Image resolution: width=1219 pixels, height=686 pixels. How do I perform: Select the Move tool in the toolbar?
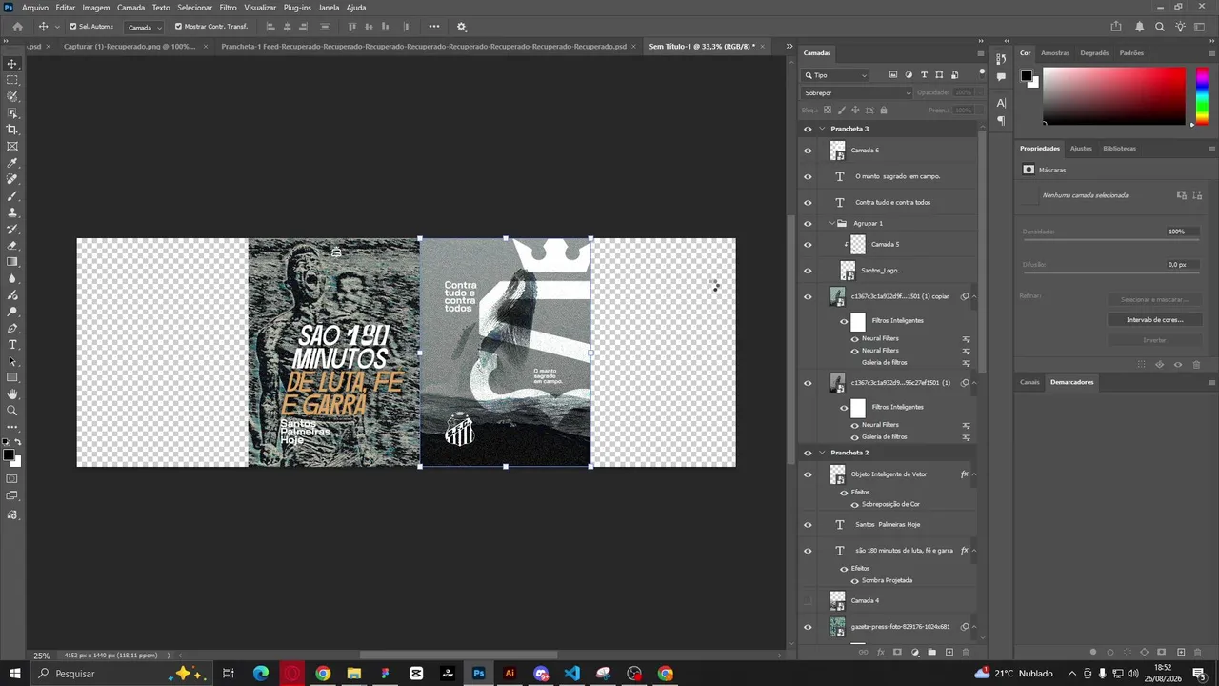point(12,64)
